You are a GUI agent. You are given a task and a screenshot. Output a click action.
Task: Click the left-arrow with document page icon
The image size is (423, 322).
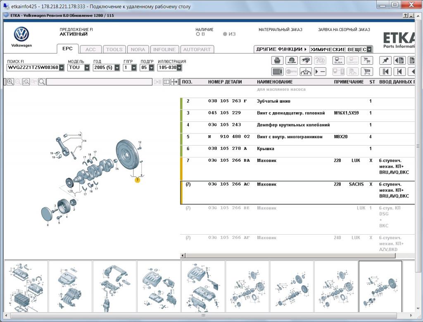click(x=399, y=60)
